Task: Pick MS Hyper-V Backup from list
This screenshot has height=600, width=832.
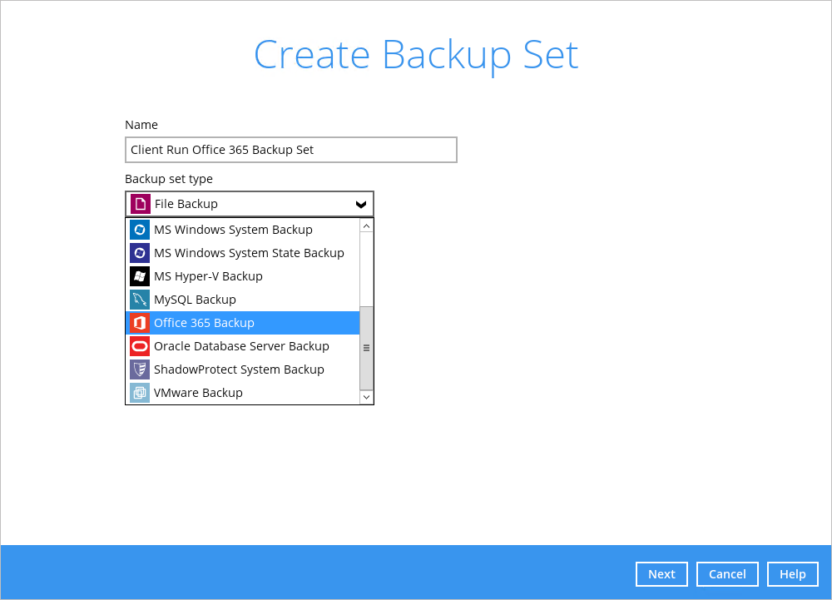Action: [242, 276]
